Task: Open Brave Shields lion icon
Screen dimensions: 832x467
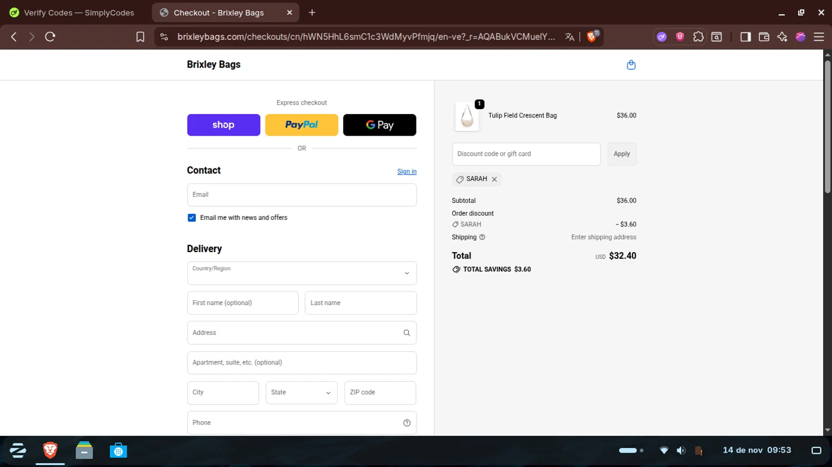Action: [x=592, y=37]
